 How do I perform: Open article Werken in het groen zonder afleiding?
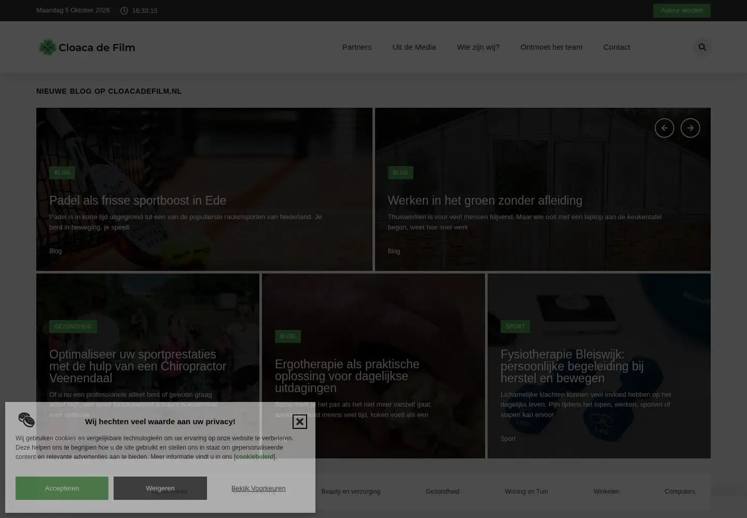point(485,200)
